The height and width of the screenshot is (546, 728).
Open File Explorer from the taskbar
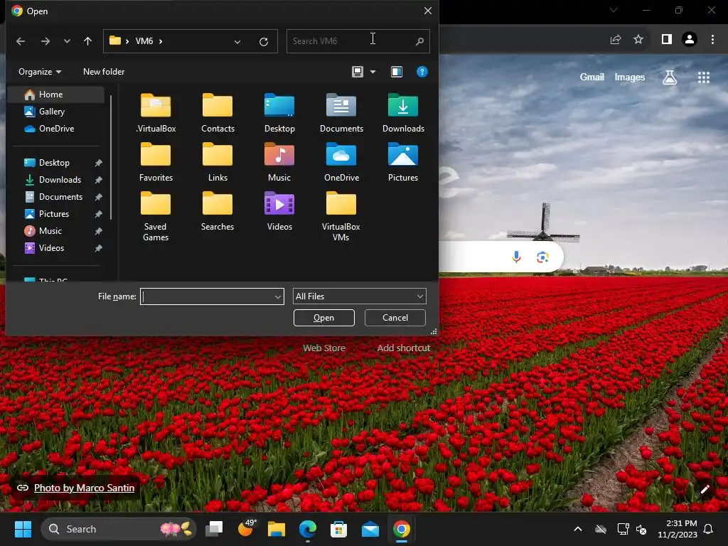277,529
